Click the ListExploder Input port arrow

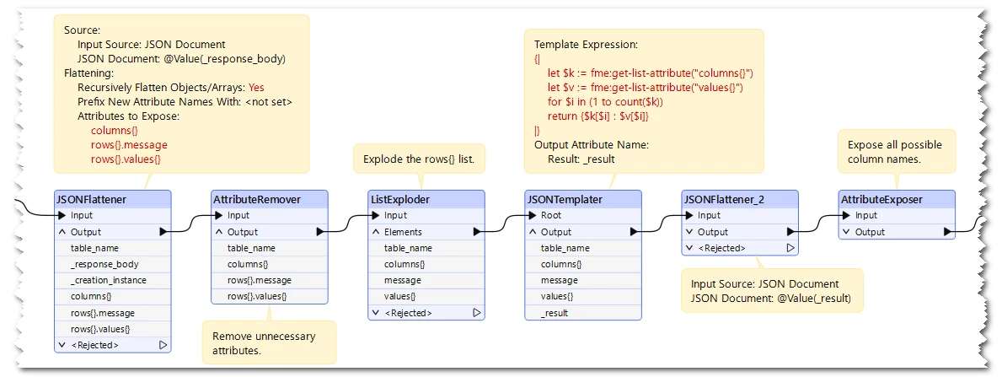tap(375, 216)
